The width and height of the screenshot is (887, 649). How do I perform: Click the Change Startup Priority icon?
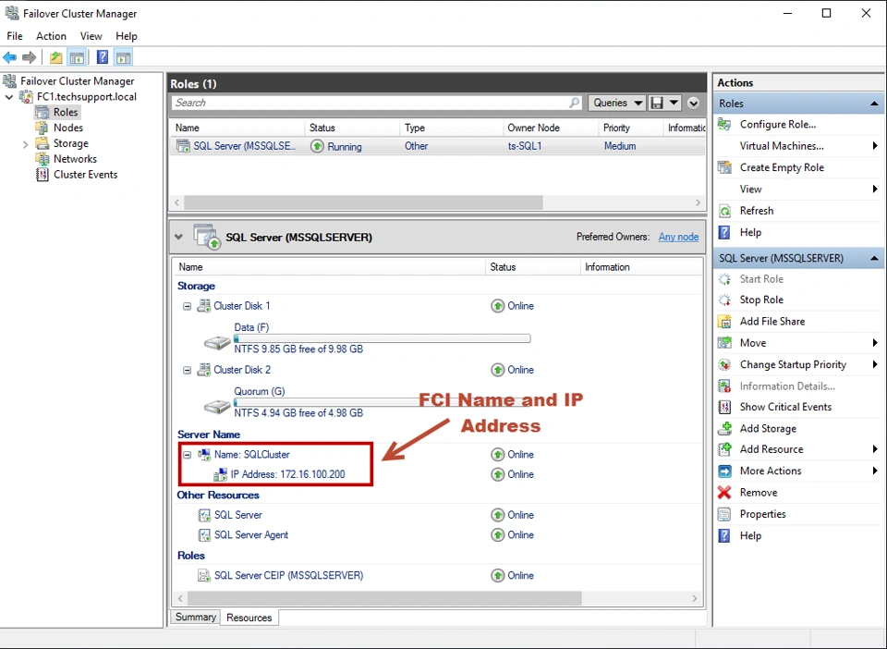724,365
